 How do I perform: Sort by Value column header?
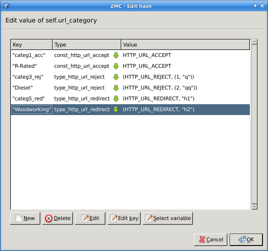point(186,45)
